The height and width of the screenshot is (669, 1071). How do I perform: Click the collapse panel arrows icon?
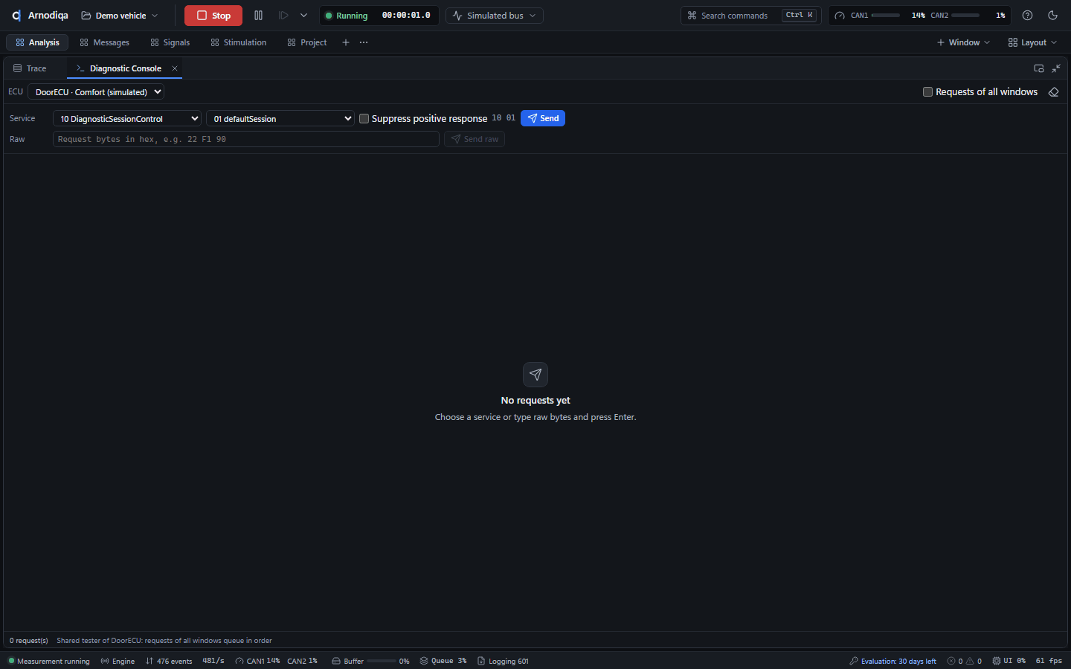(x=1056, y=68)
